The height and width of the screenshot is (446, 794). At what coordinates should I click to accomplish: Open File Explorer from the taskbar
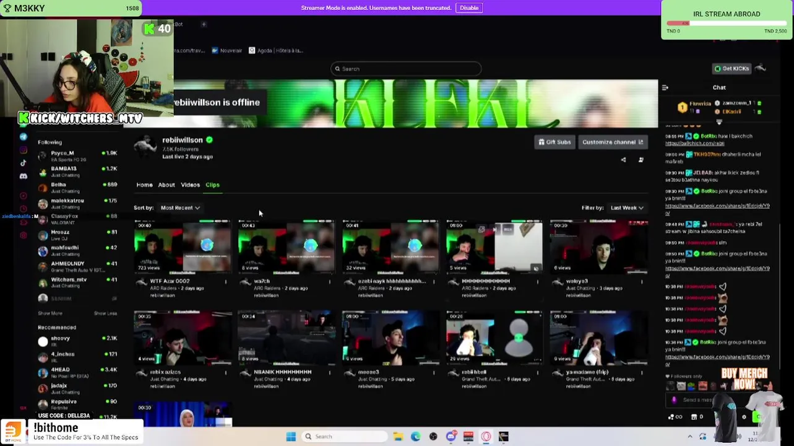click(398, 437)
